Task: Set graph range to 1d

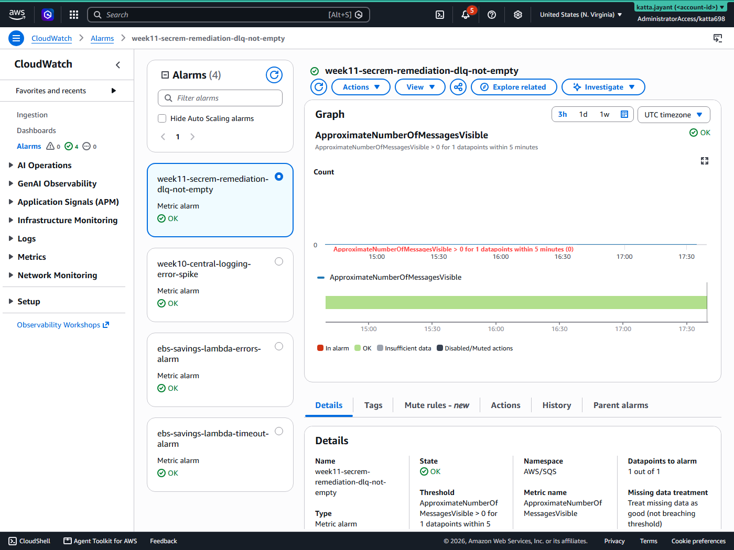Action: (x=583, y=114)
